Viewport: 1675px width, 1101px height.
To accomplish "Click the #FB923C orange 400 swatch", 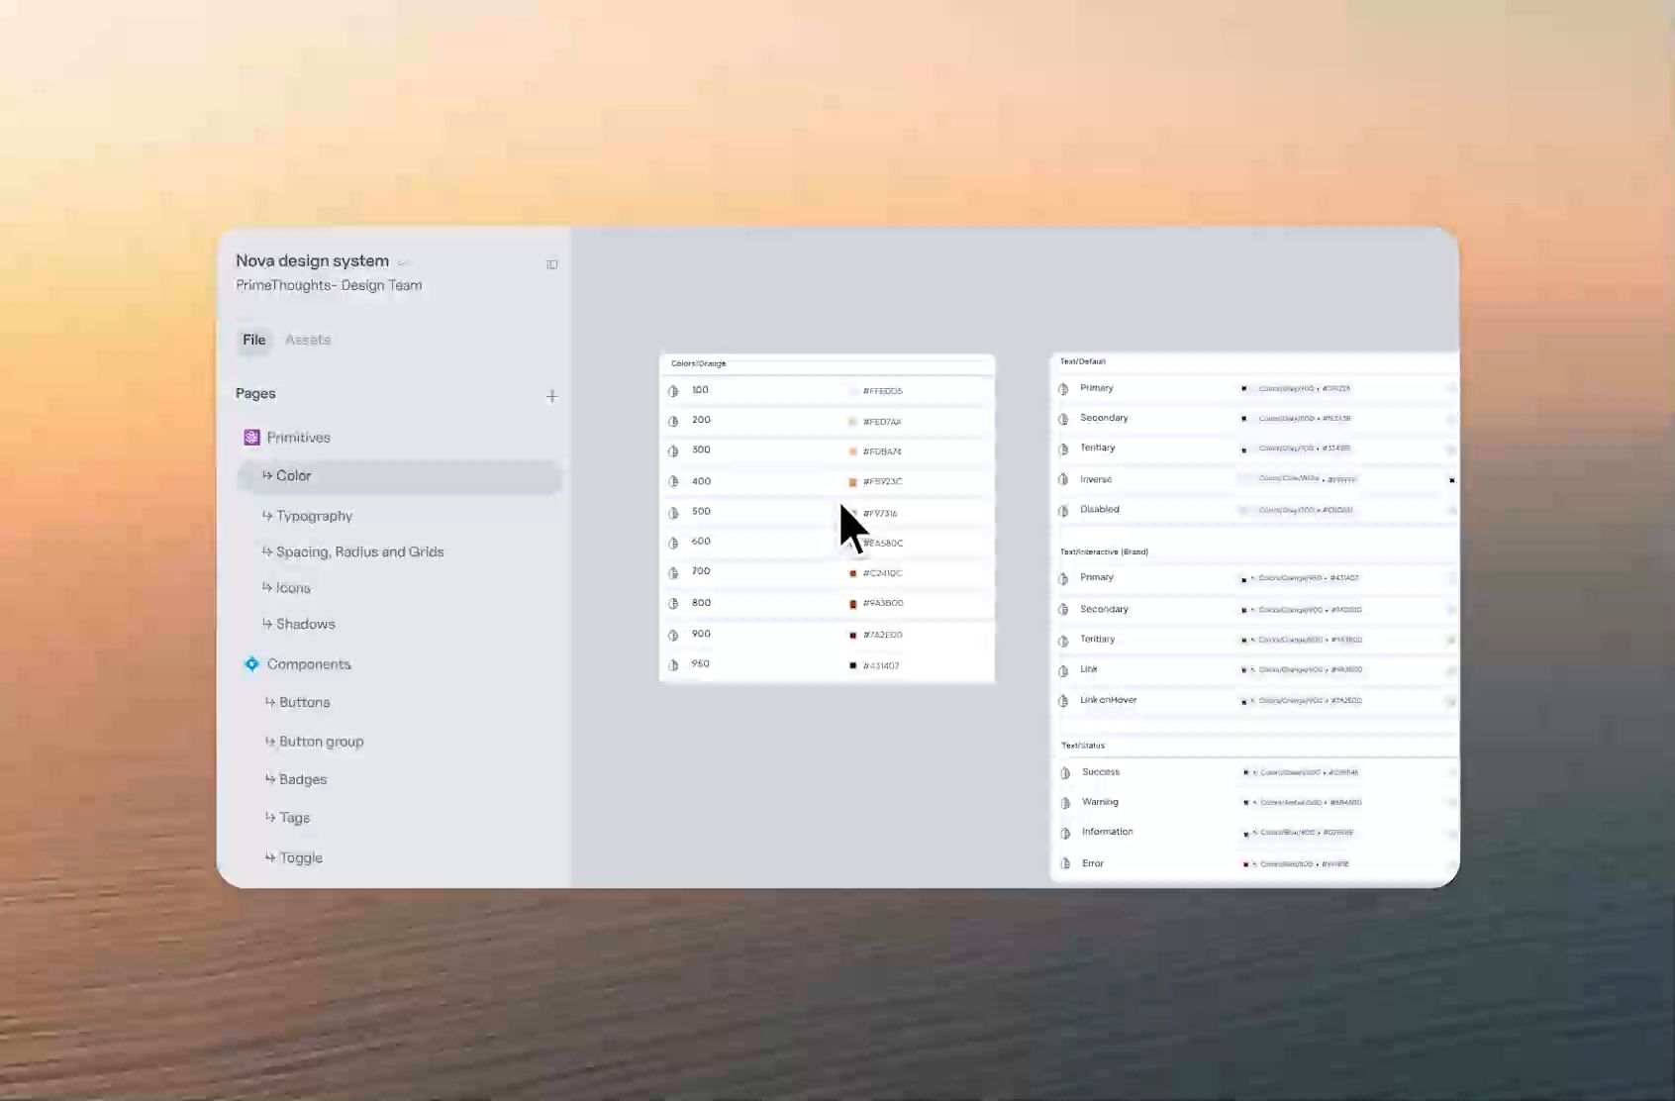I will pyautogui.click(x=852, y=482).
